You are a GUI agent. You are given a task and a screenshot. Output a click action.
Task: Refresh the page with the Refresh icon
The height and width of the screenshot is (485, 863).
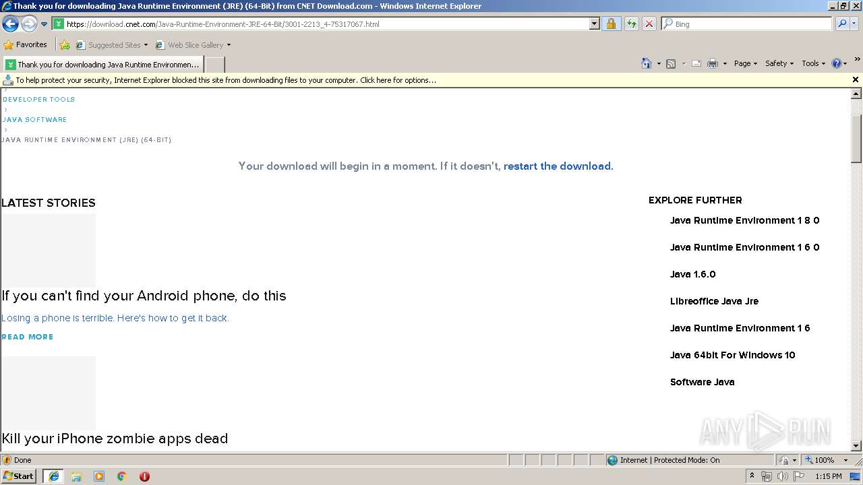tap(631, 24)
